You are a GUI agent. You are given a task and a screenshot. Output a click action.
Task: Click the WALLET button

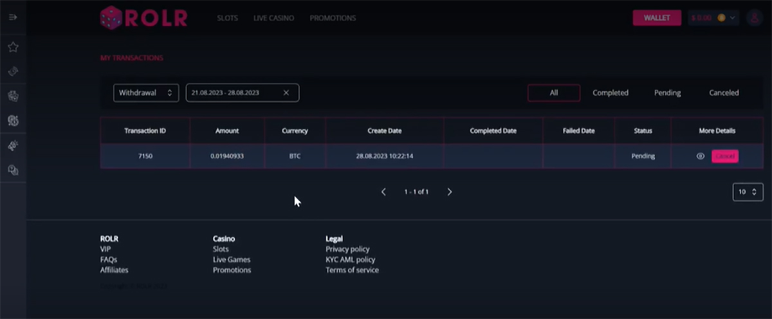coord(657,18)
